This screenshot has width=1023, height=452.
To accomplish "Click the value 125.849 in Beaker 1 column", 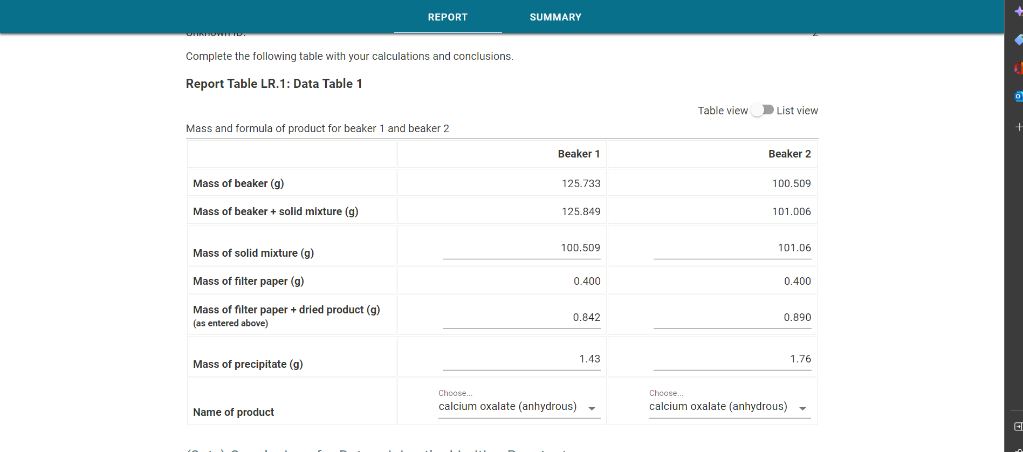I will pyautogui.click(x=581, y=211).
